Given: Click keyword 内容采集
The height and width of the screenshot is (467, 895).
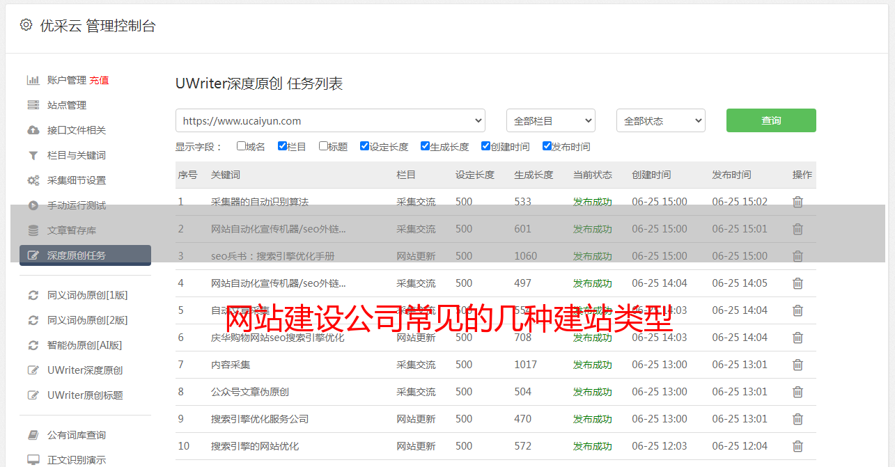Looking at the screenshot, I should [x=231, y=365].
